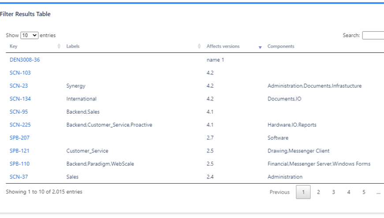Click the Search input field
Screen dimensions: 384x218
point(373,35)
